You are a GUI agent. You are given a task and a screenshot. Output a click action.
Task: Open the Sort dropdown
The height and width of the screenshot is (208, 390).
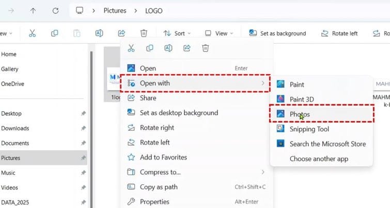point(177,33)
